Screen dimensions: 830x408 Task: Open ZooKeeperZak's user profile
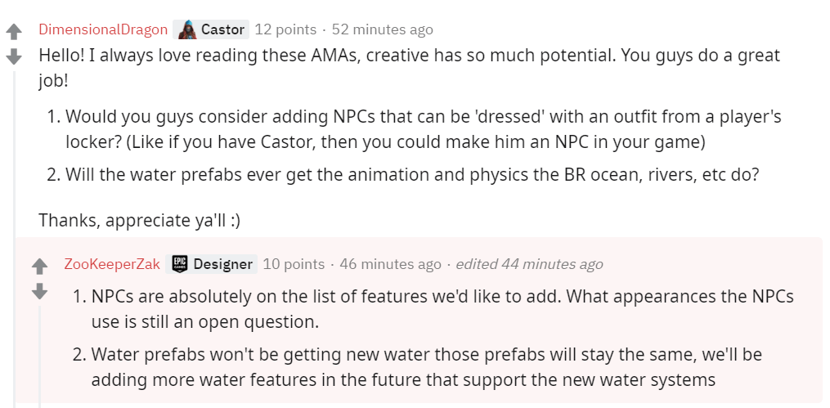click(112, 263)
